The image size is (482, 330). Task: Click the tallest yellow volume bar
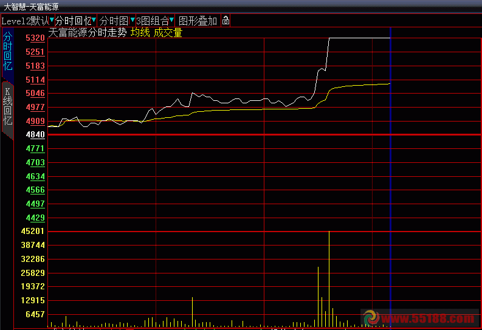pos(329,279)
